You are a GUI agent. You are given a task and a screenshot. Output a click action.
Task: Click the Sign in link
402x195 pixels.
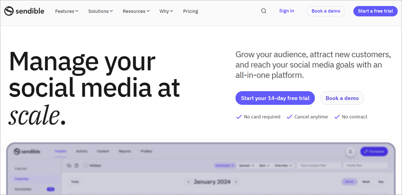(286, 11)
